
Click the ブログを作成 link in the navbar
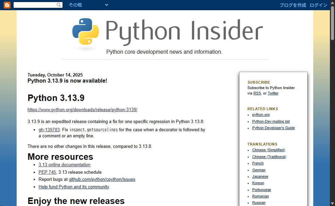pos(293,5)
